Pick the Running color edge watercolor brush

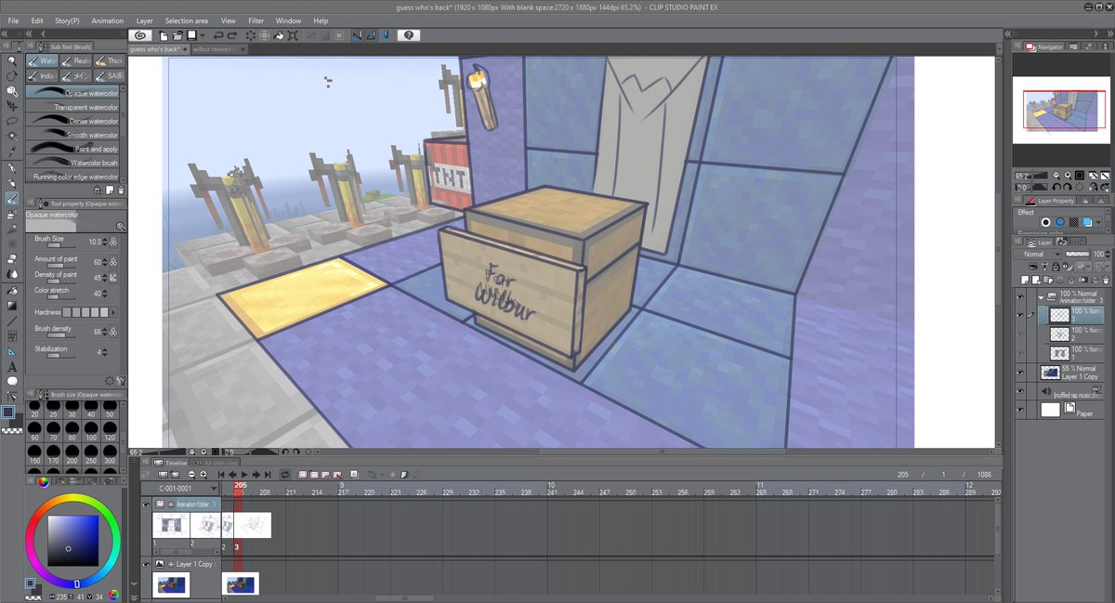(73, 177)
